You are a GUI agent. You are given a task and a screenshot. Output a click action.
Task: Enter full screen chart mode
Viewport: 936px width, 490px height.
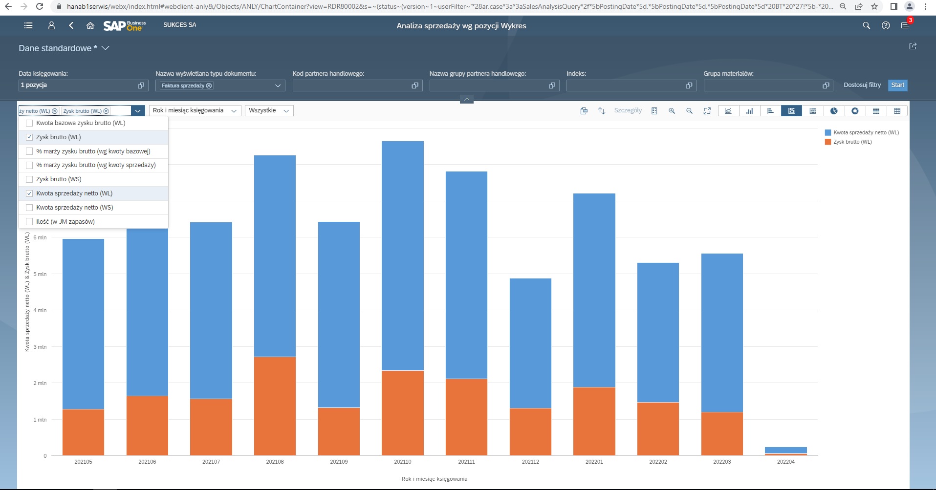tap(707, 111)
